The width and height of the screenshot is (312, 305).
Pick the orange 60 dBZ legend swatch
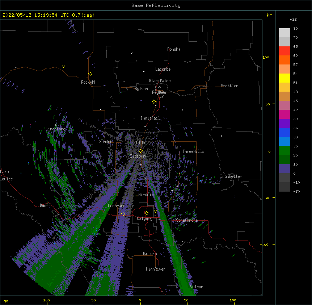[284, 60]
